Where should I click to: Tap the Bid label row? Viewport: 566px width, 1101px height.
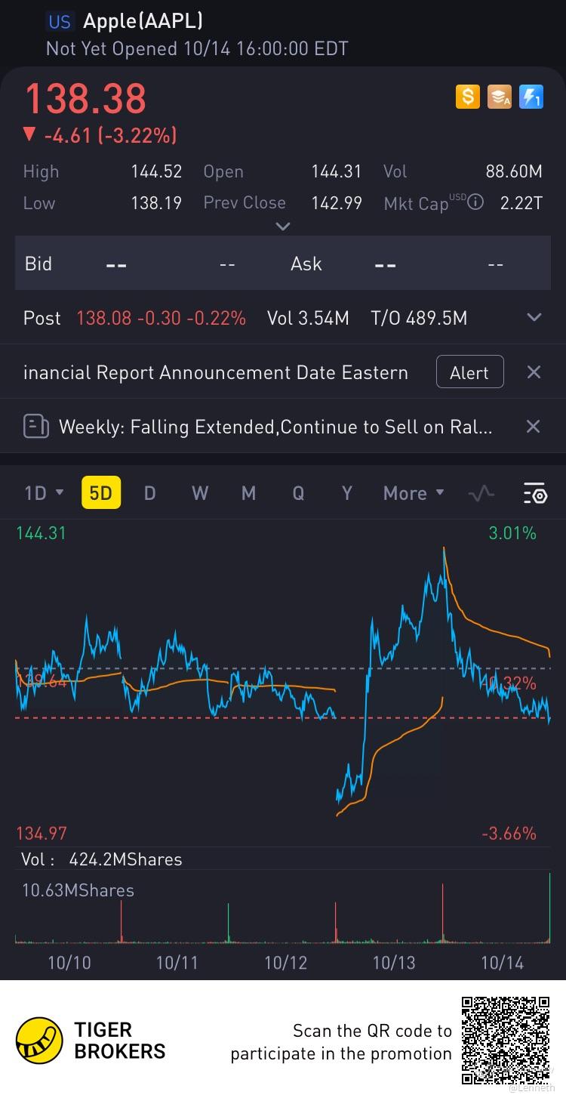coord(38,264)
